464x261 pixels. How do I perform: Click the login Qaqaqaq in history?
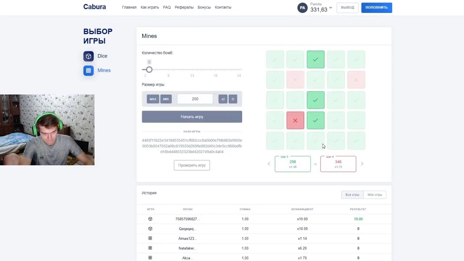187,229
